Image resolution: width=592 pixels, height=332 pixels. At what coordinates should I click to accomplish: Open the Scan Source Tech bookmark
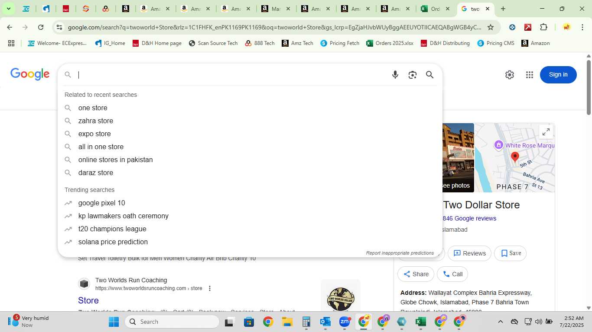(213, 43)
